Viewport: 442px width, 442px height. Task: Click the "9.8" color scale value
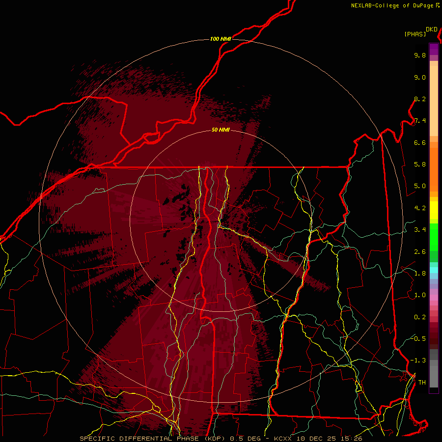(420, 55)
